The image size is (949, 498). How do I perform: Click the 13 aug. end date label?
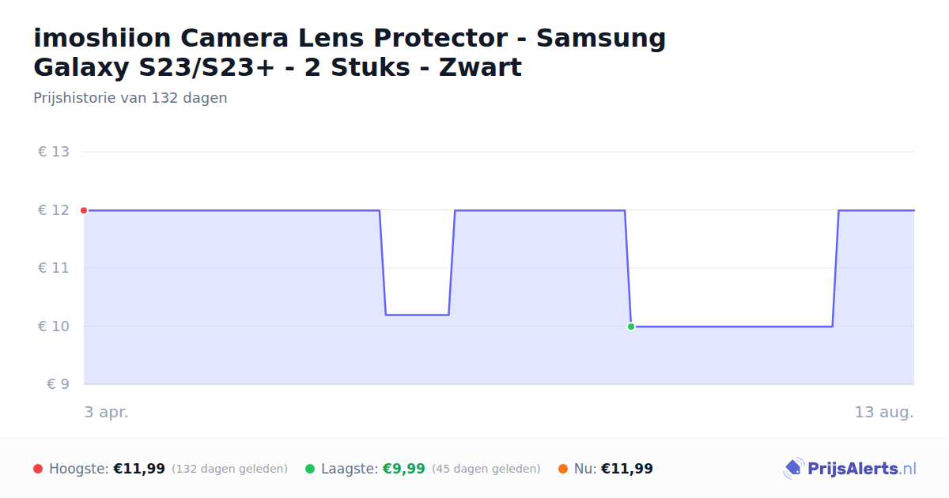click(884, 412)
